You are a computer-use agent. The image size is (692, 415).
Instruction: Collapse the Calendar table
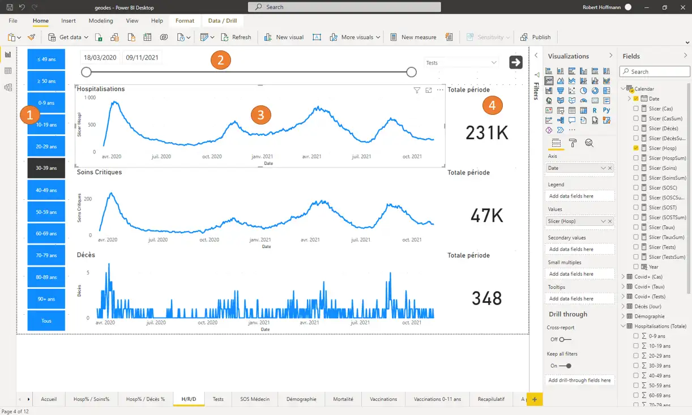pyautogui.click(x=623, y=89)
